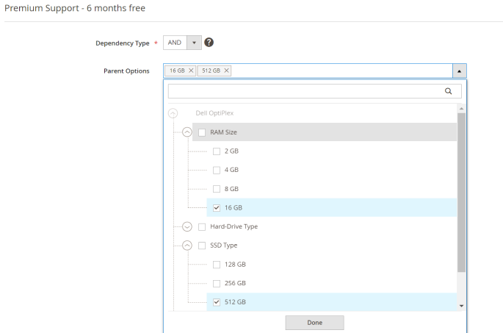The image size is (503, 333).
Task: Expand the Hard-Drive Type group
Action: coord(187,226)
